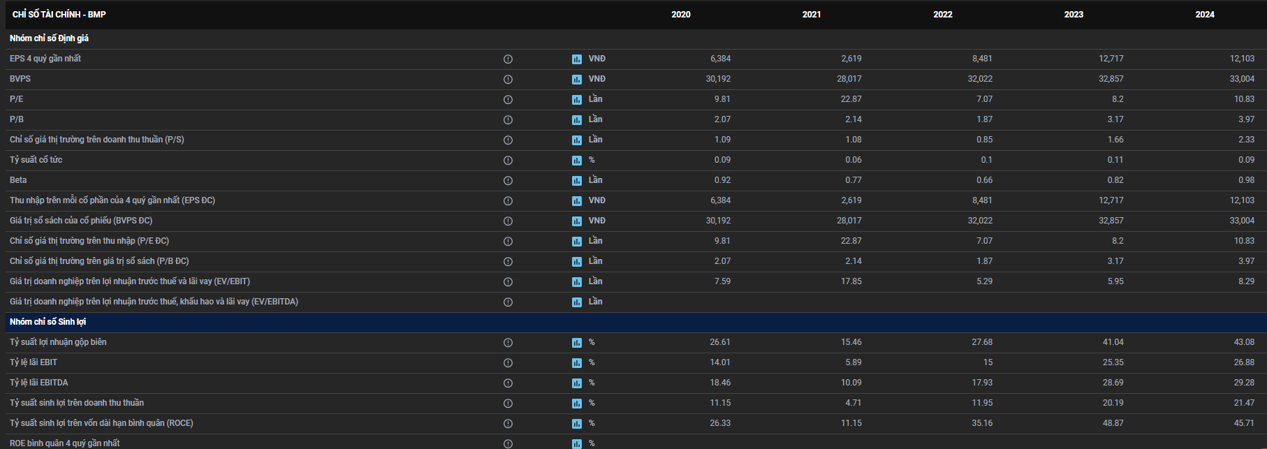Click the info icon for the (BVPS ĐC) row
1267x449 pixels.
pyautogui.click(x=508, y=221)
